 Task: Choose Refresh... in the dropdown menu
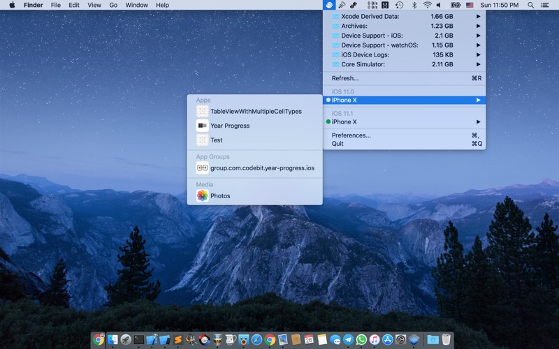point(405,78)
